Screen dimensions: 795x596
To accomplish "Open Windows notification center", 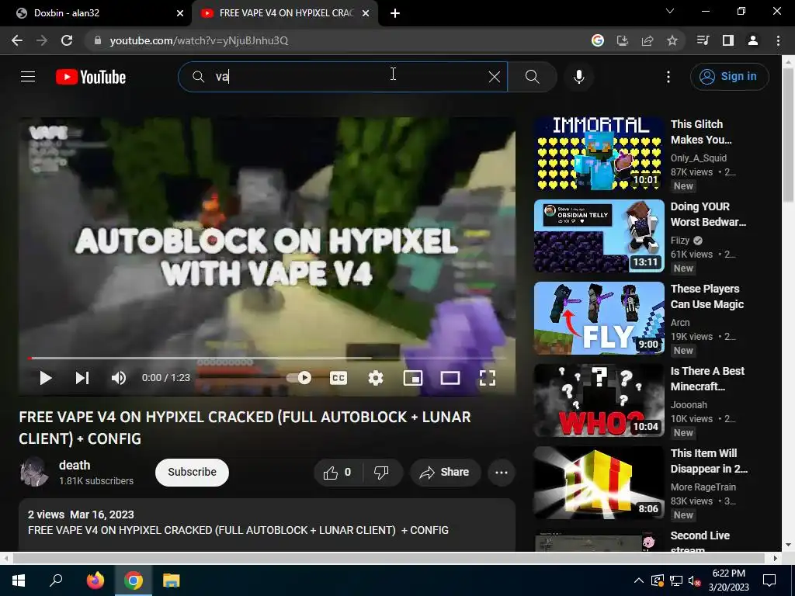I will click(769, 580).
